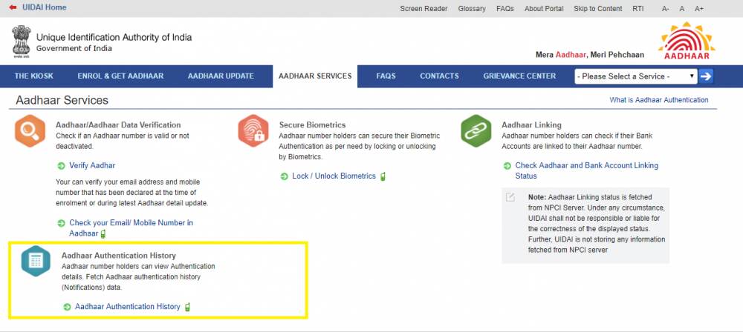Click the fingerprint lock Secure Biometrics icon
743x332 pixels.
coord(253,131)
